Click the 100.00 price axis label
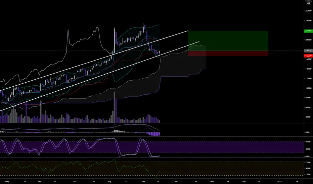The width and height of the screenshot is (313, 184). [x=308, y=88]
